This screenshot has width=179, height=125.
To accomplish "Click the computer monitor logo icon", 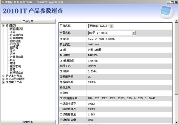I will click(x=167, y=12).
